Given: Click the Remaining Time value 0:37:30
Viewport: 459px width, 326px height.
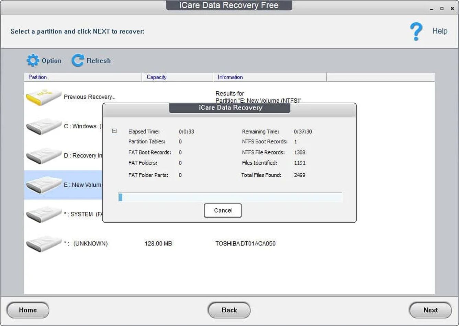Looking at the screenshot, I should [x=303, y=131].
